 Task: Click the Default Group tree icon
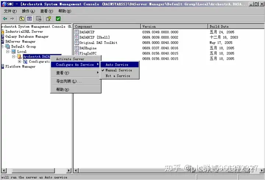8,46
